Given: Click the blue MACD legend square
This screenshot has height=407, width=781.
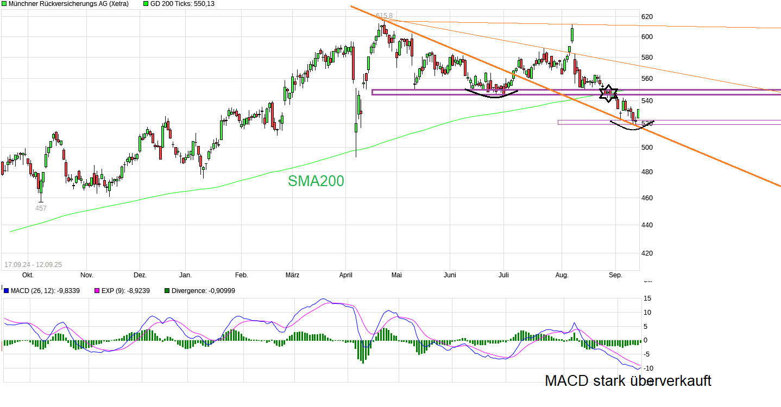Looking at the screenshot, I should pyautogui.click(x=6, y=291).
